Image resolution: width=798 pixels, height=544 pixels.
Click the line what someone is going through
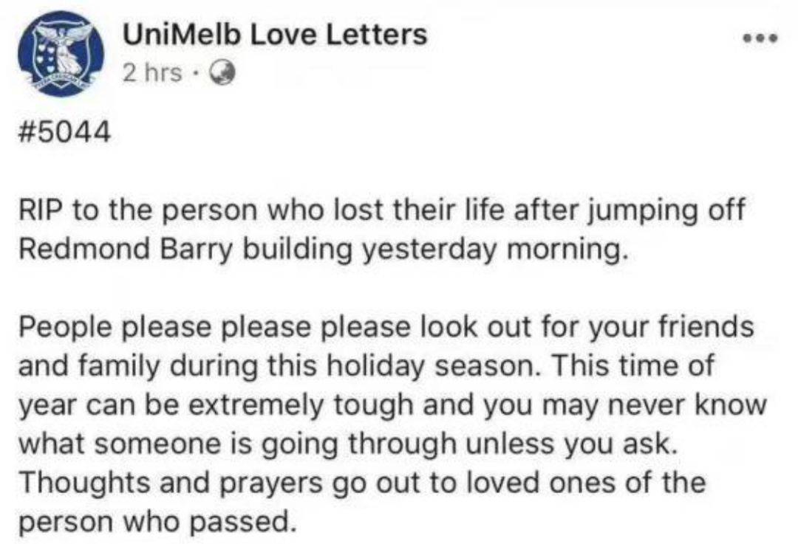237,444
